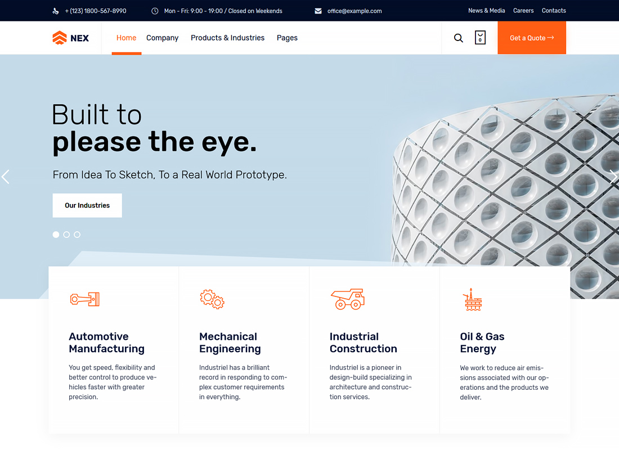Open the Oil & Gas Energy heading
Viewport: 619px width, 450px height.
point(482,343)
